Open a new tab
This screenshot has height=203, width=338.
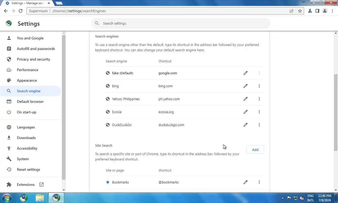point(59,3)
